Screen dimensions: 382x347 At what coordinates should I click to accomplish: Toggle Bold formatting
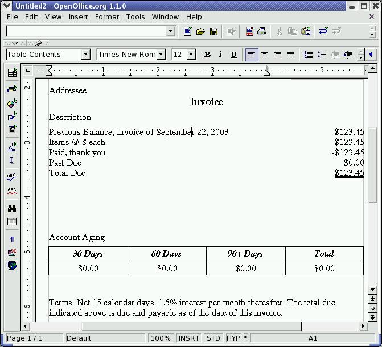[x=207, y=55]
